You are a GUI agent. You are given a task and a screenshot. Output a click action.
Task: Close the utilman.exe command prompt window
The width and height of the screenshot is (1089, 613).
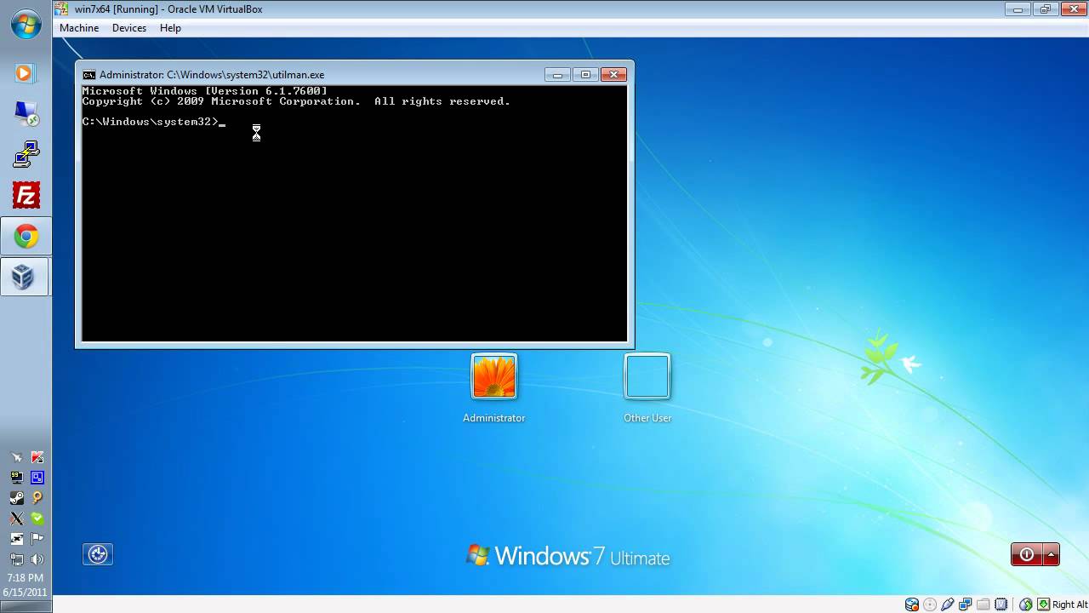click(613, 75)
